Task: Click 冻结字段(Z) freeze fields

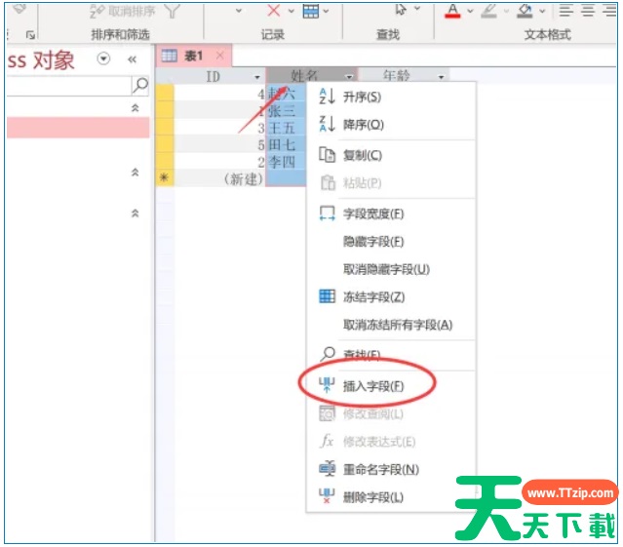Action: pos(373,296)
